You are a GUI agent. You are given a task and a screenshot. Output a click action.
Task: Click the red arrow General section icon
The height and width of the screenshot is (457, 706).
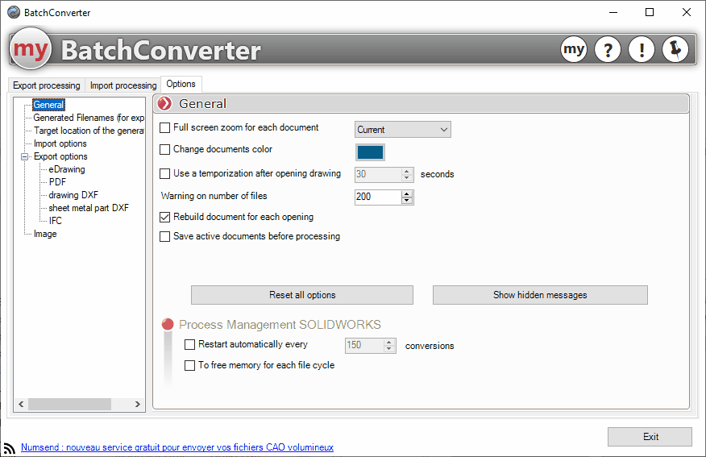tap(165, 103)
